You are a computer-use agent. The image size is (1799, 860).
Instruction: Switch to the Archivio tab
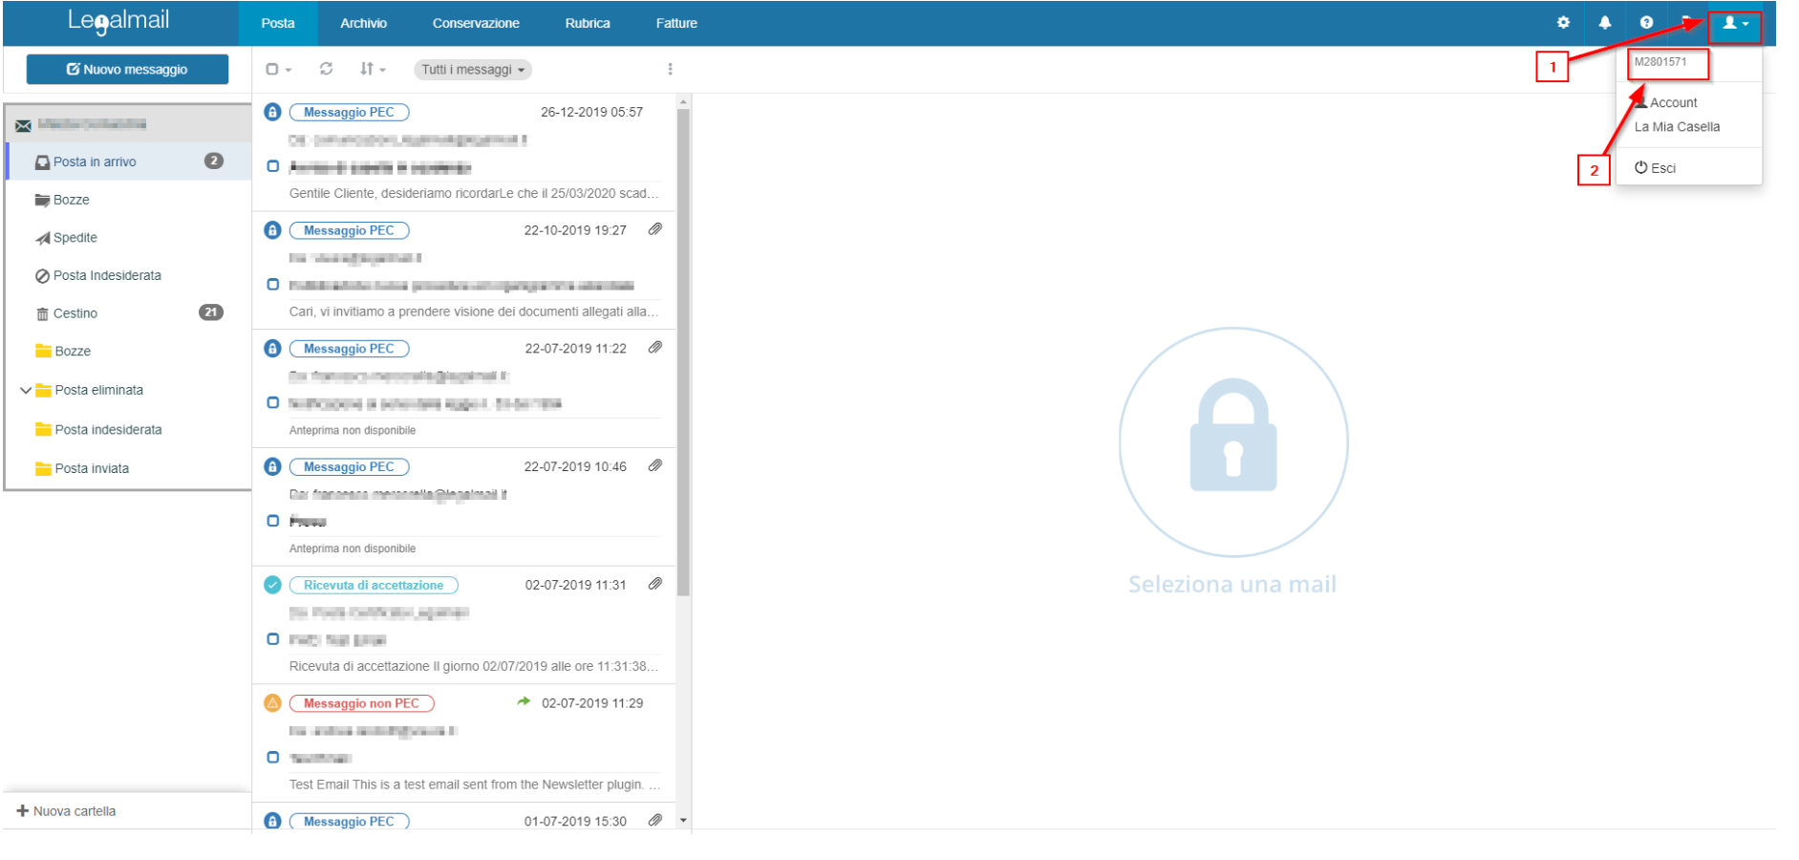point(364,23)
